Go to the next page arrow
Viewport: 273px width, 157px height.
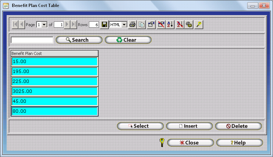67,25
